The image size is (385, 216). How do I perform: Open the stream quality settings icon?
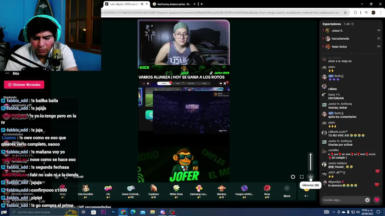pyautogui.click(x=293, y=177)
